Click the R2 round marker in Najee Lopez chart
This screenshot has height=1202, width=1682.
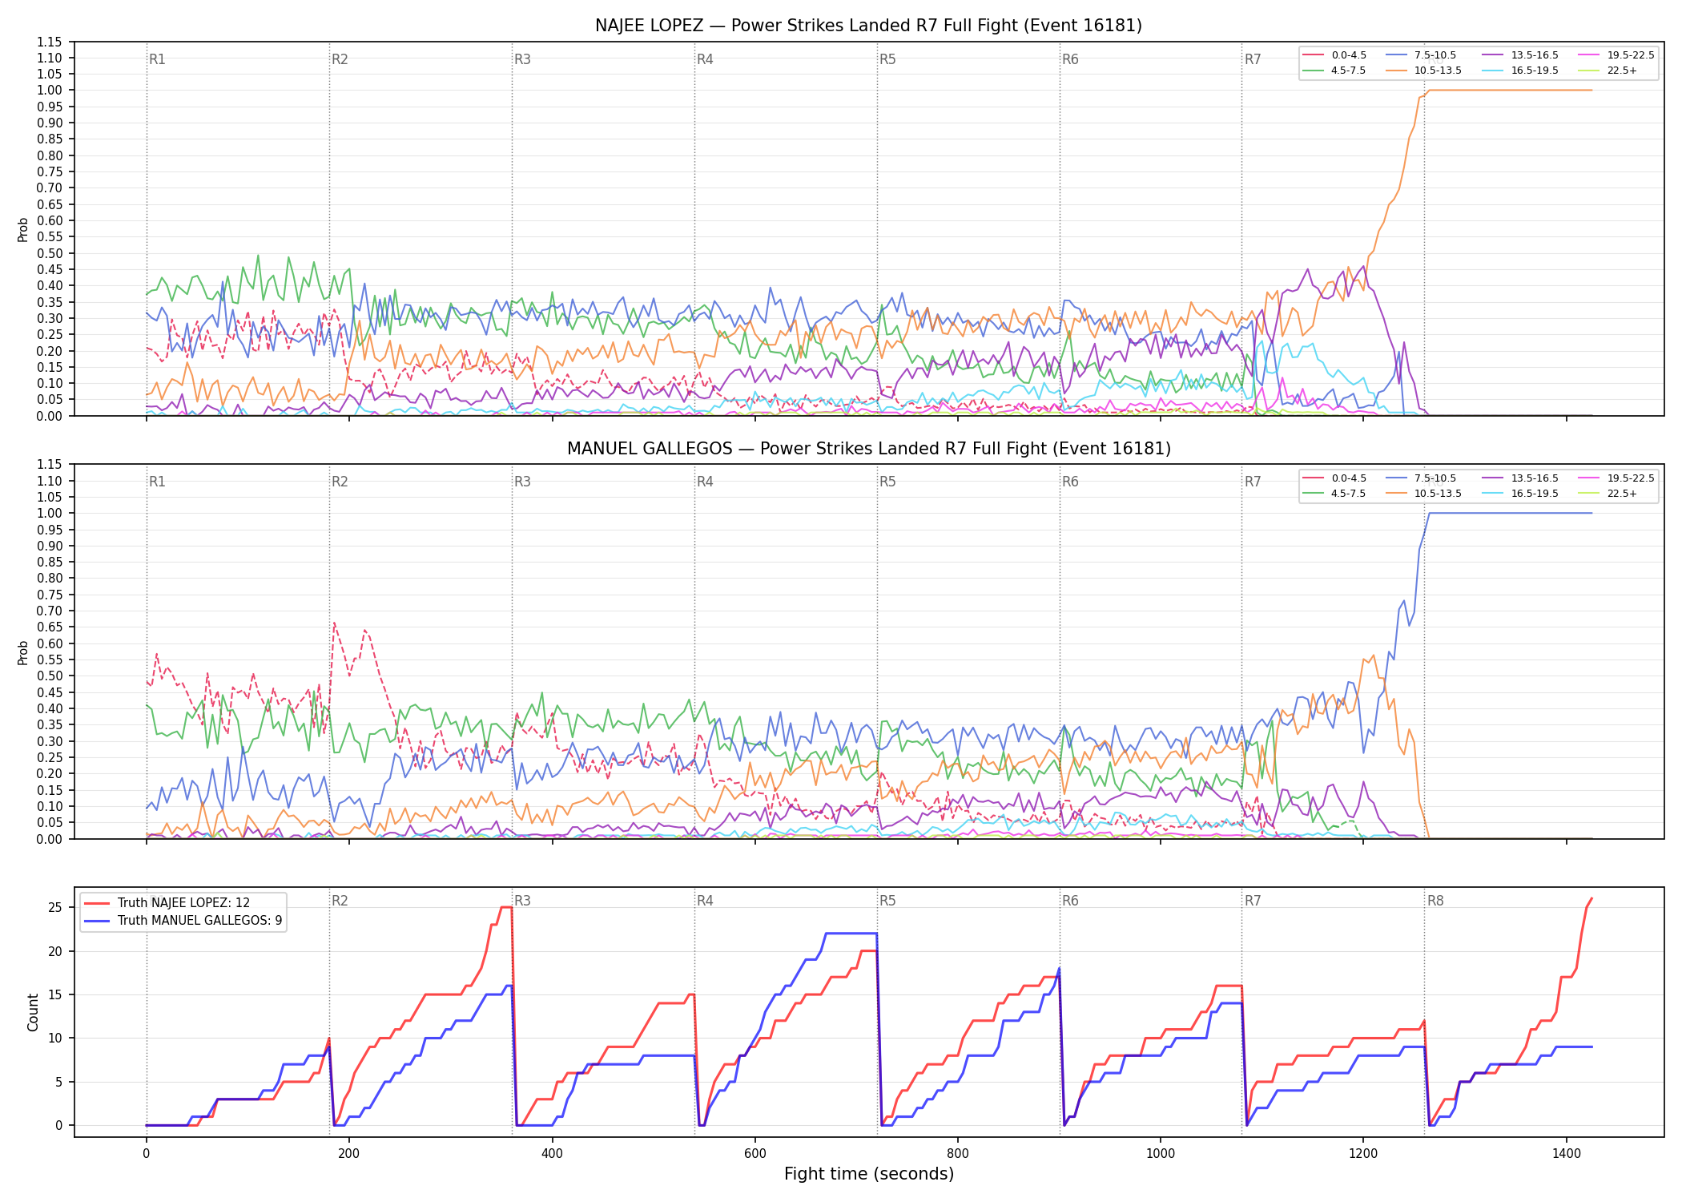[340, 59]
